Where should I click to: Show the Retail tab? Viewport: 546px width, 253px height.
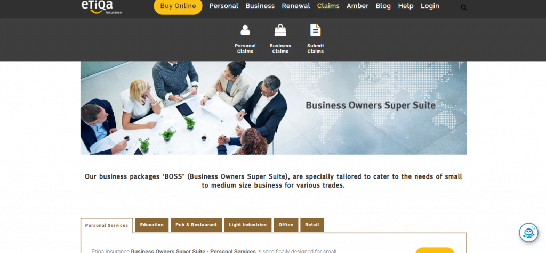coord(312,225)
